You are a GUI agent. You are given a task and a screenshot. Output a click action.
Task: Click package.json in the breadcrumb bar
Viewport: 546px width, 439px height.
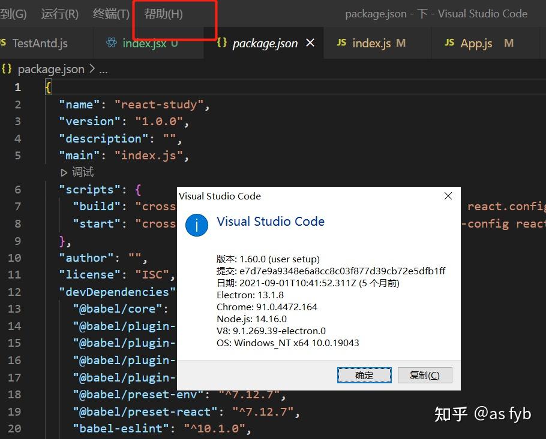click(x=51, y=69)
